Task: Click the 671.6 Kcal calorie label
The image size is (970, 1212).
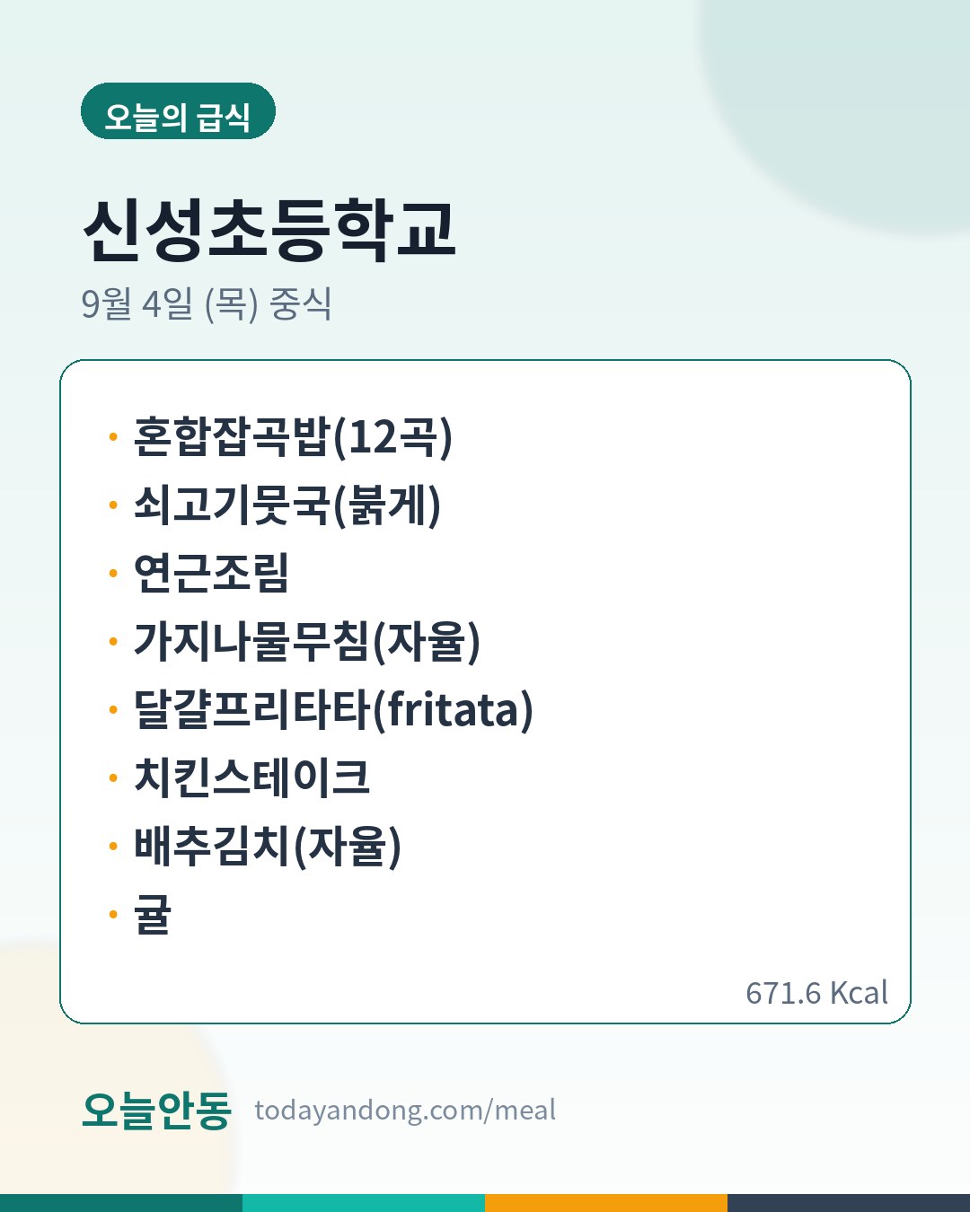Action: tap(816, 992)
